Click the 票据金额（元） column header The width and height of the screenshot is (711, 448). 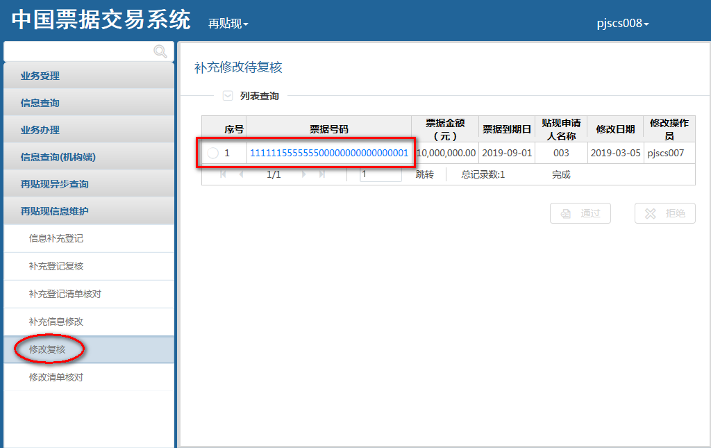(x=445, y=129)
